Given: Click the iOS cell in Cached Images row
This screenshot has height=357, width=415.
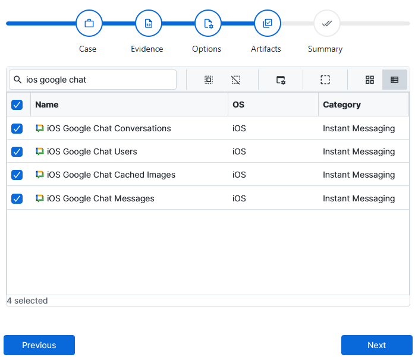Looking at the screenshot, I should 239,175.
